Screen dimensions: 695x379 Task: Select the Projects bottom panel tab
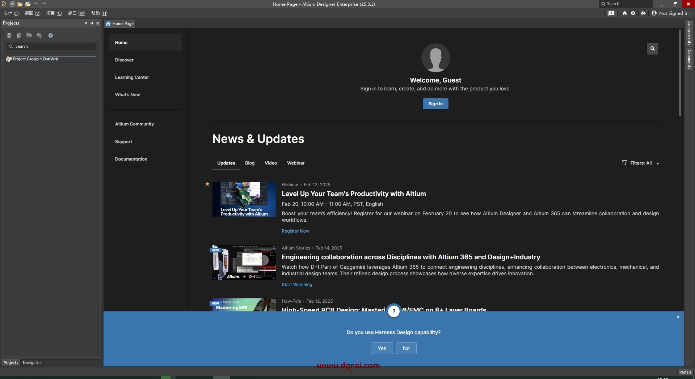click(x=11, y=363)
